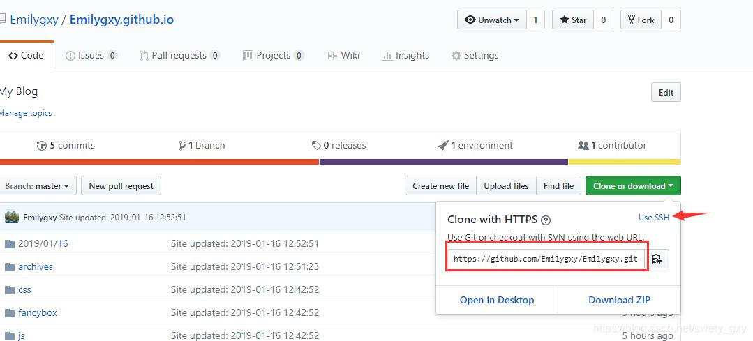View the 1 contributor
Screen dimensions: 753x341
(612, 145)
